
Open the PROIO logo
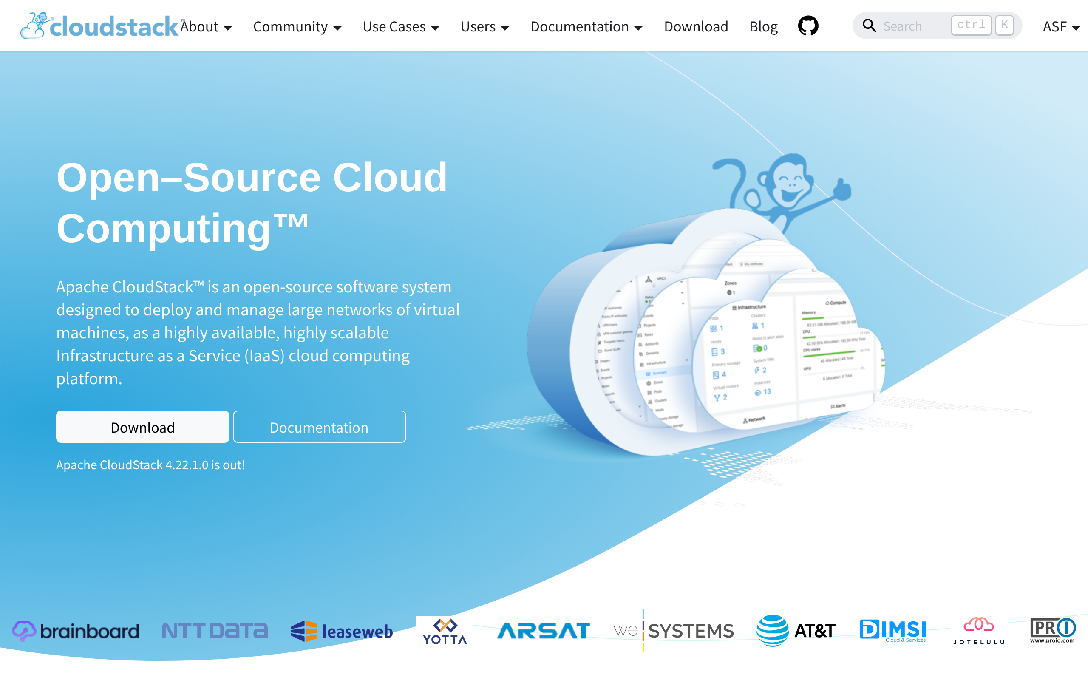point(1052,631)
